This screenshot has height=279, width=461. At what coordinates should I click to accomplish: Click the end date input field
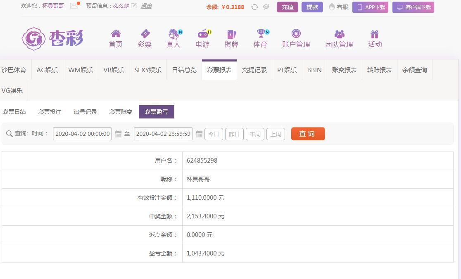pos(163,134)
